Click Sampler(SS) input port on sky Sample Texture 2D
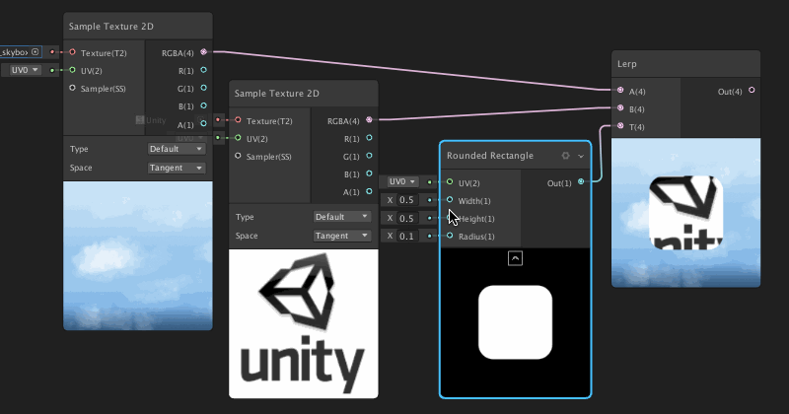The width and height of the screenshot is (789, 414). click(x=72, y=88)
